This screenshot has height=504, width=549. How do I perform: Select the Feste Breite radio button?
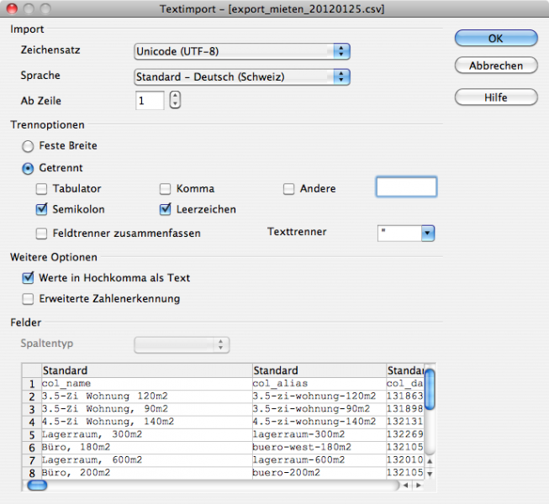click(29, 146)
